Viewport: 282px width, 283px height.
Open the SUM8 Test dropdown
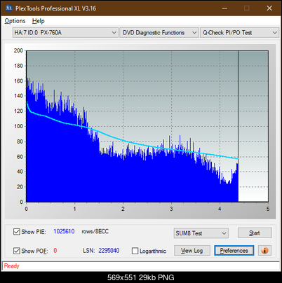(201, 233)
